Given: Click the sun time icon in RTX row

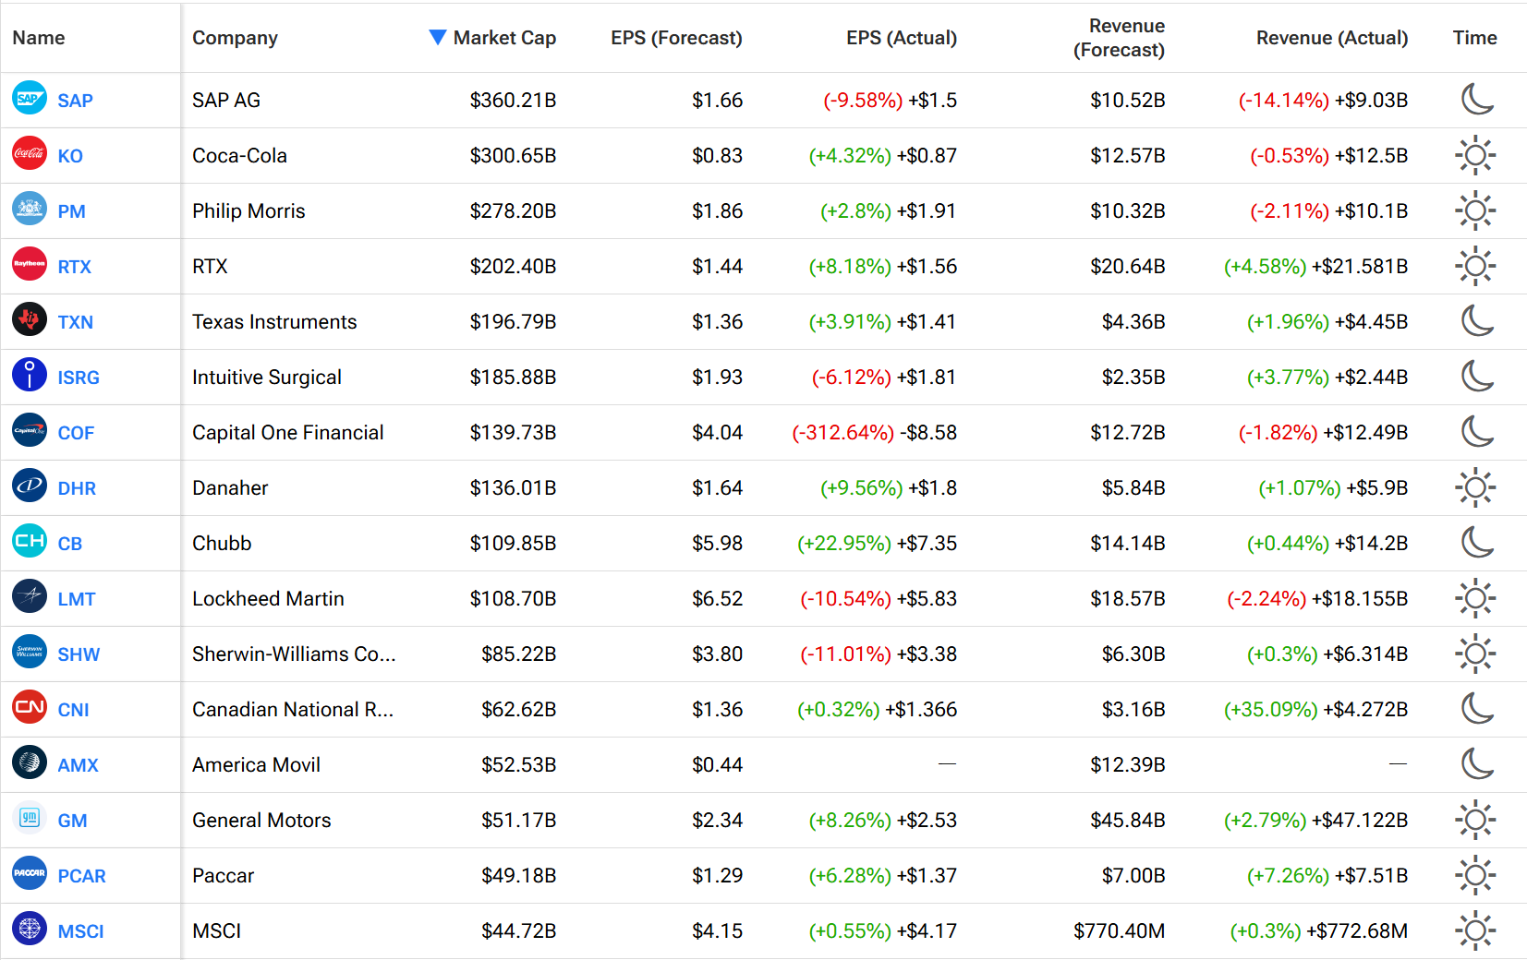Looking at the screenshot, I should [1475, 266].
